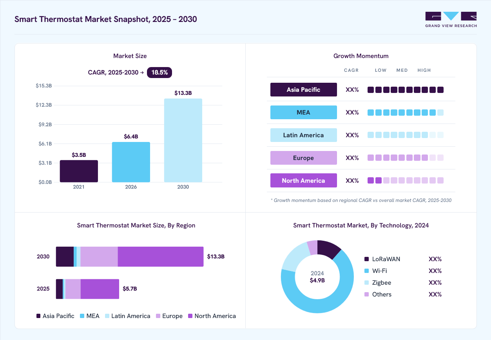
Task: Click North America segment in 2025 bar
Action: point(100,289)
